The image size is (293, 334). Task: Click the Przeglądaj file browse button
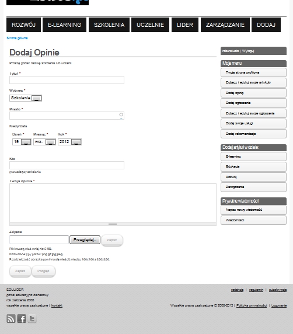[x=85, y=240]
